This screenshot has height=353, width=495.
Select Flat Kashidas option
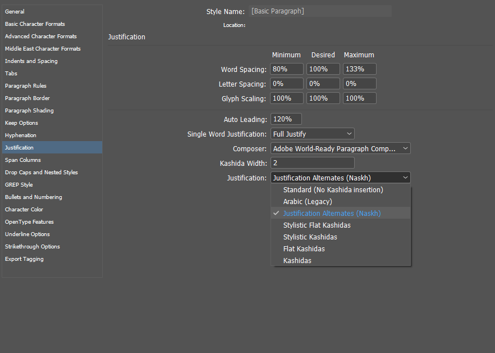(x=304, y=248)
